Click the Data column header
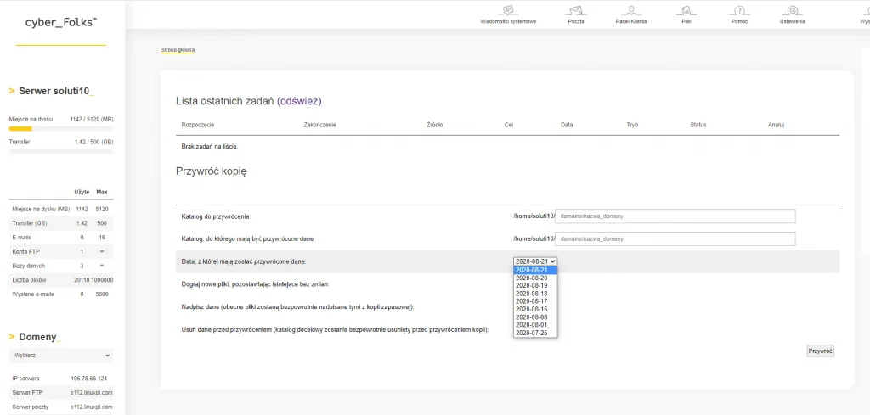The height and width of the screenshot is (415, 870). pyautogui.click(x=567, y=126)
